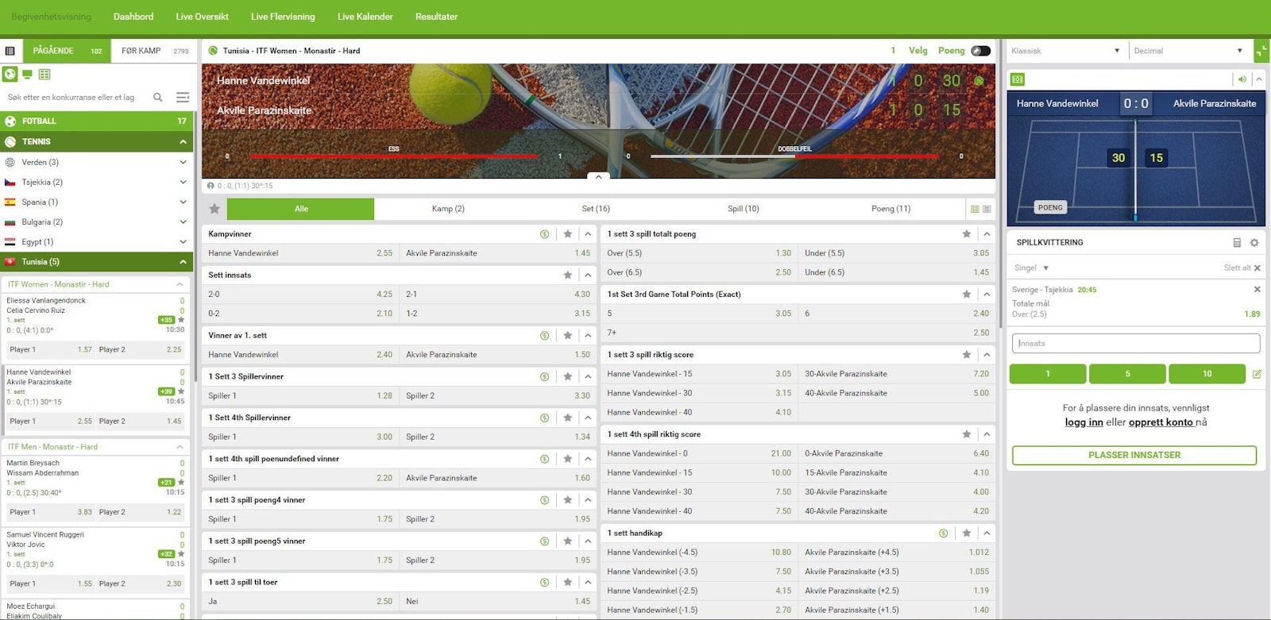The height and width of the screenshot is (620, 1271).
Task: Remove Sverige - Tsjekkia bet from slip
Action: [1257, 290]
